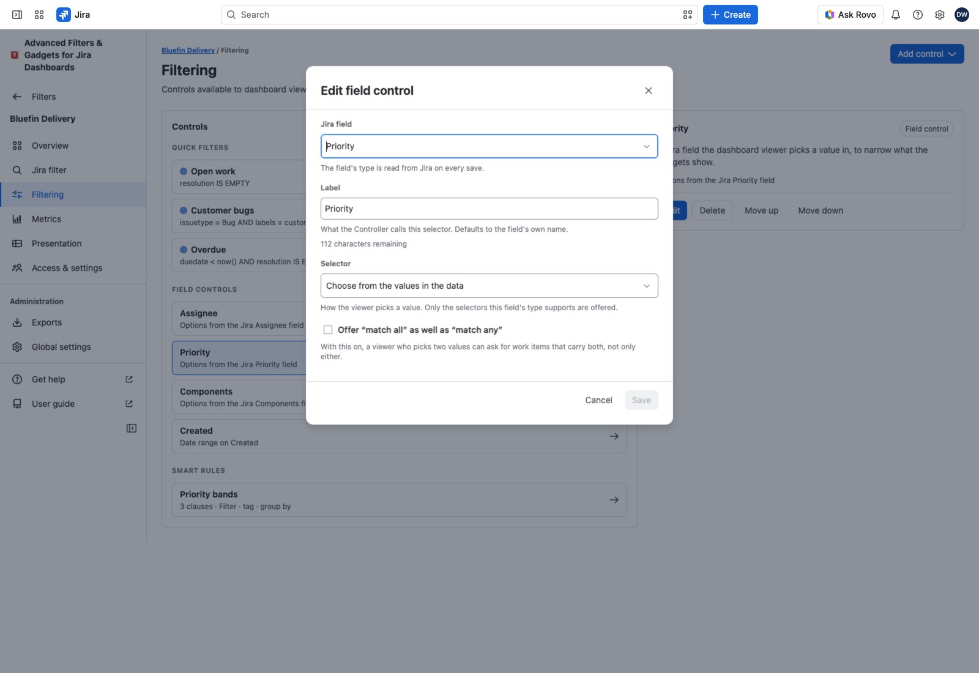Viewport: 979px width, 673px height.
Task: Click the Create button
Action: click(x=731, y=15)
